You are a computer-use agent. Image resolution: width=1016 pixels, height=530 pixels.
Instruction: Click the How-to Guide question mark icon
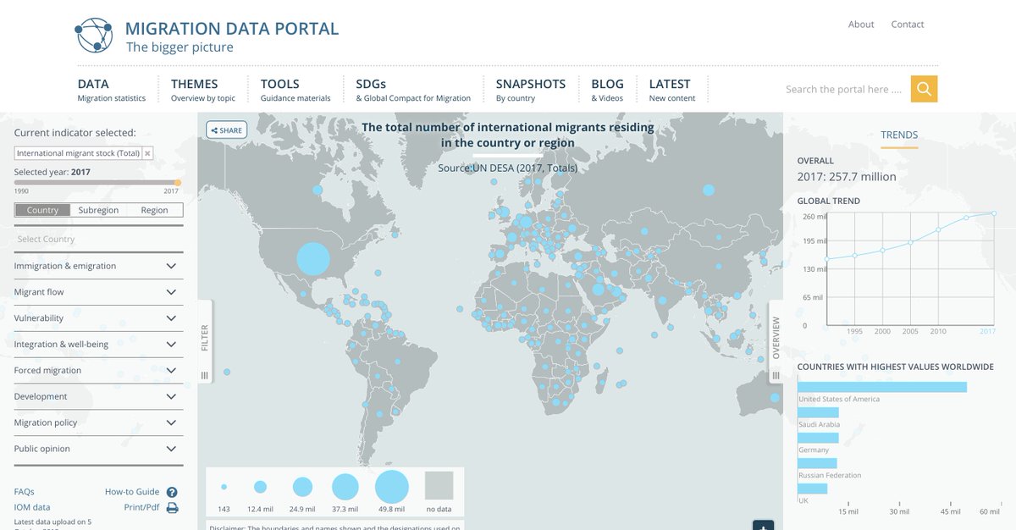coord(172,491)
